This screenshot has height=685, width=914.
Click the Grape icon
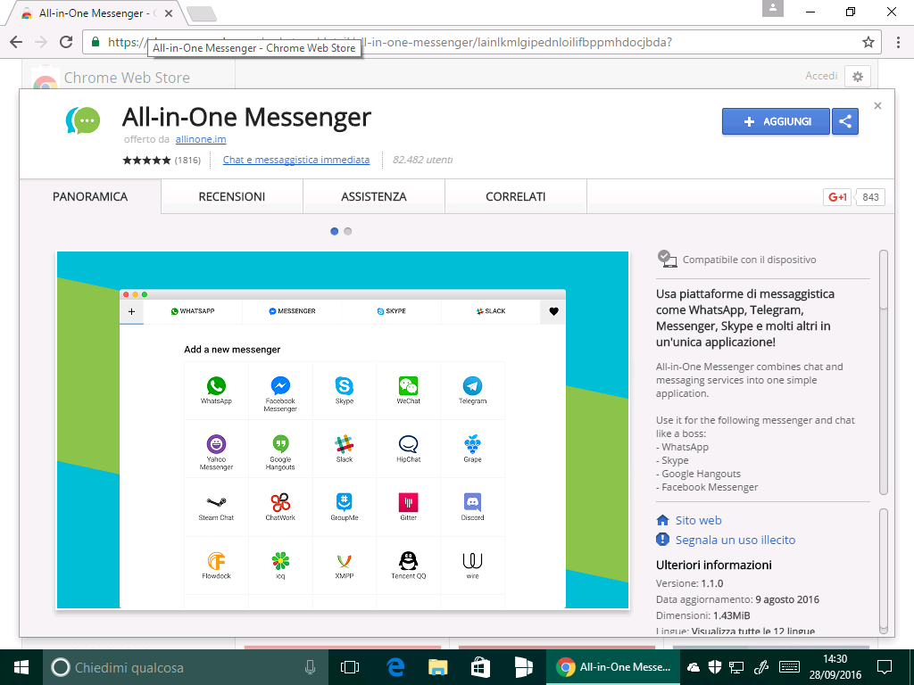pyautogui.click(x=473, y=444)
